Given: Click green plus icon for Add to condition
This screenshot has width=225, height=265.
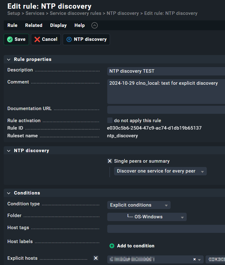Looking at the screenshot, I should click(x=112, y=246).
